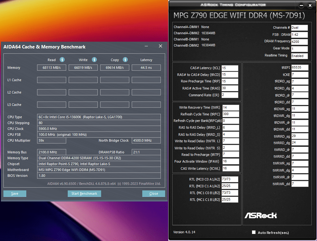317x241 pixels.
Task: Select the Write Recovery Time (tWR) field
Action: (x=231, y=108)
